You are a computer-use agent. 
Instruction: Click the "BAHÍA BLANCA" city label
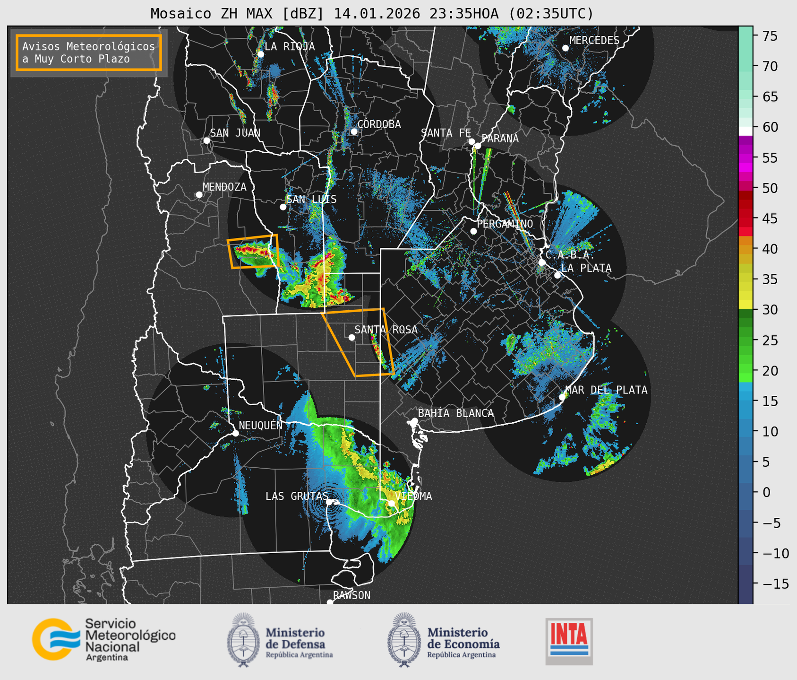pyautogui.click(x=456, y=413)
